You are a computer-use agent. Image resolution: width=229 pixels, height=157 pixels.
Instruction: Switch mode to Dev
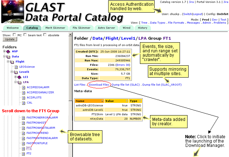tap(215, 19)
